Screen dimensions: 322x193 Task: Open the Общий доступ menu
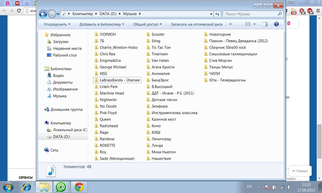pos(148,24)
